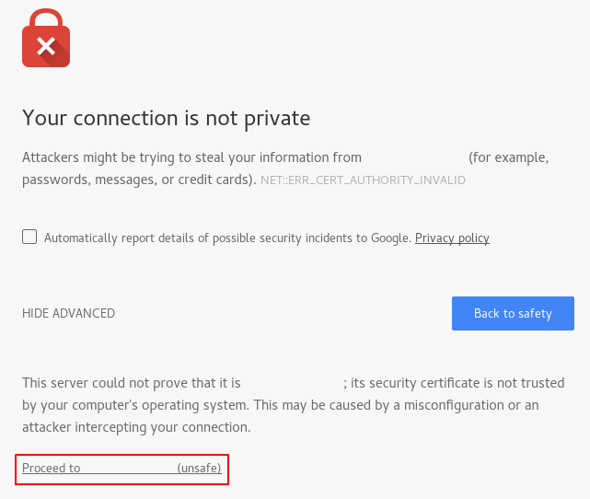
Task: Open the Privacy policy link
Action: [452, 238]
